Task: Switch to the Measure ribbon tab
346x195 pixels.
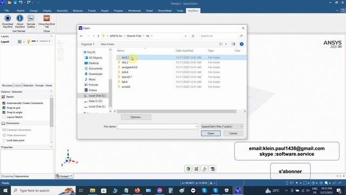Action: click(78, 11)
